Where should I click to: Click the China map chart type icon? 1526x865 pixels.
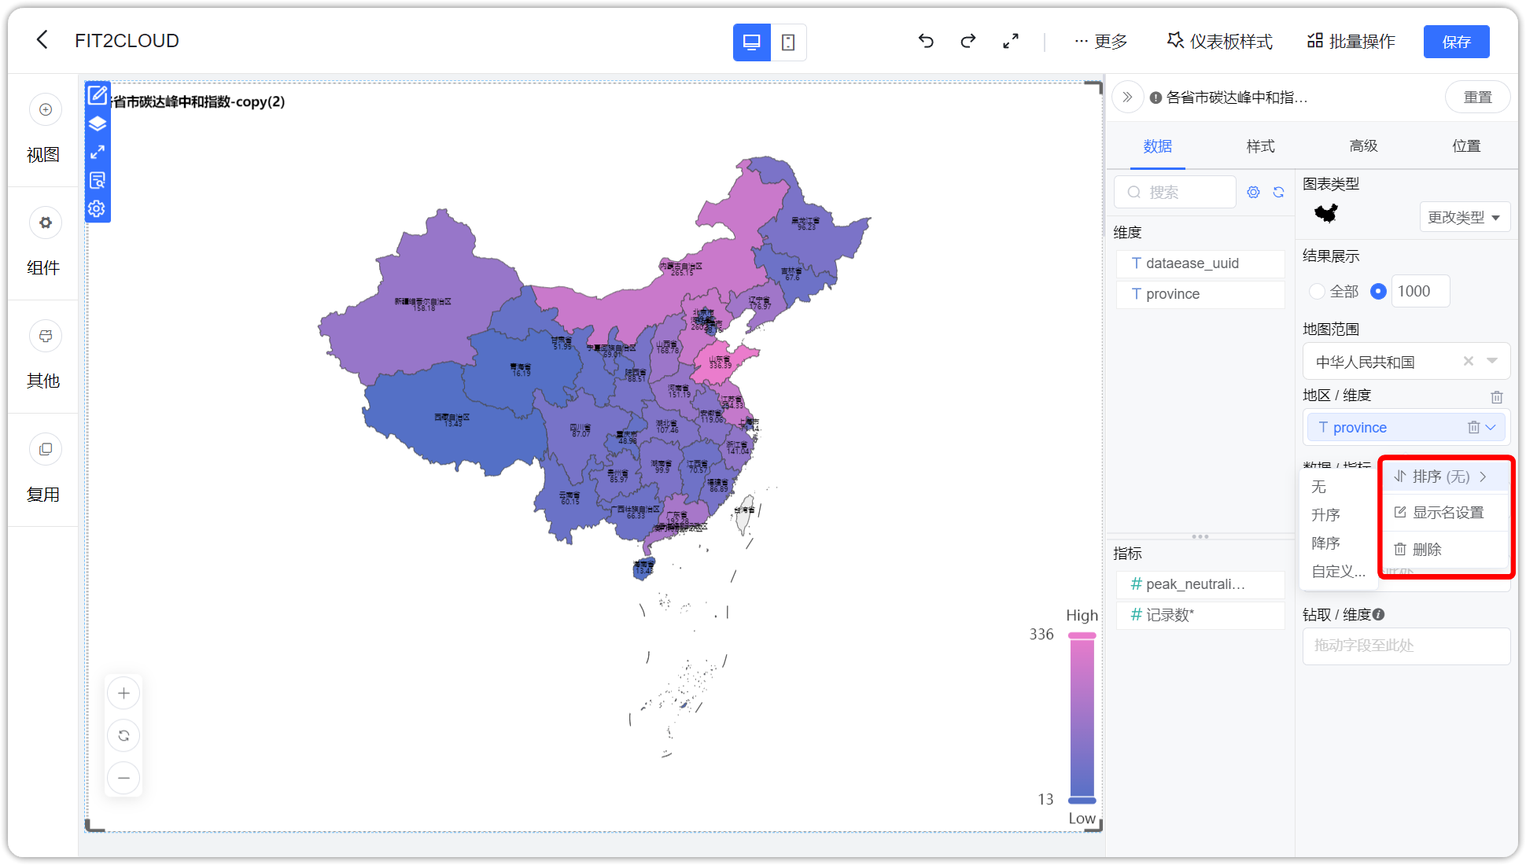point(1326,213)
